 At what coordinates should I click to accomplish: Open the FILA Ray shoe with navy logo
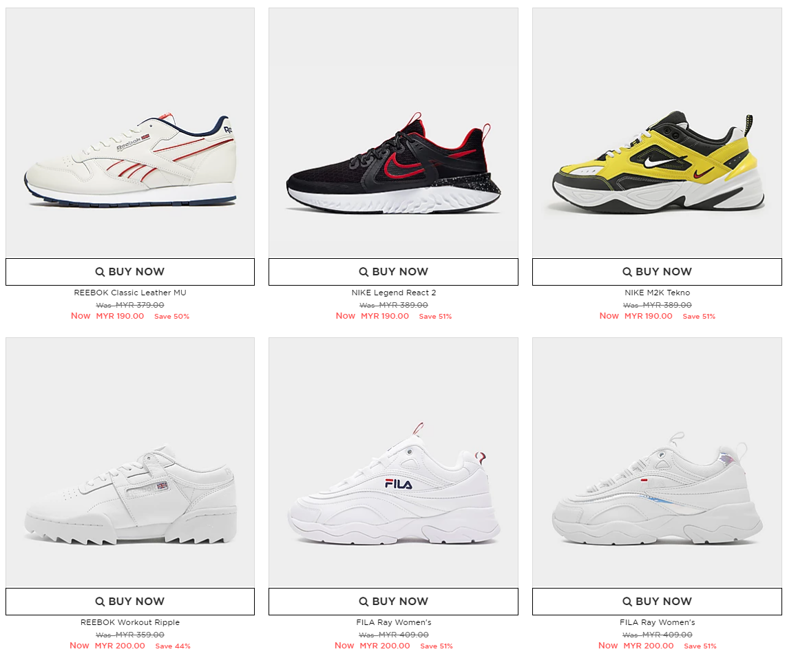coord(394,463)
